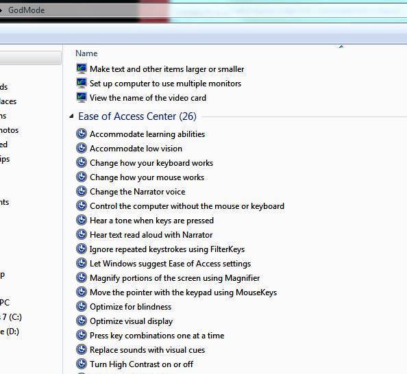407x374 pixels.
Task: Open 'Hear text read aloud with Narrator'
Action: tap(151, 235)
